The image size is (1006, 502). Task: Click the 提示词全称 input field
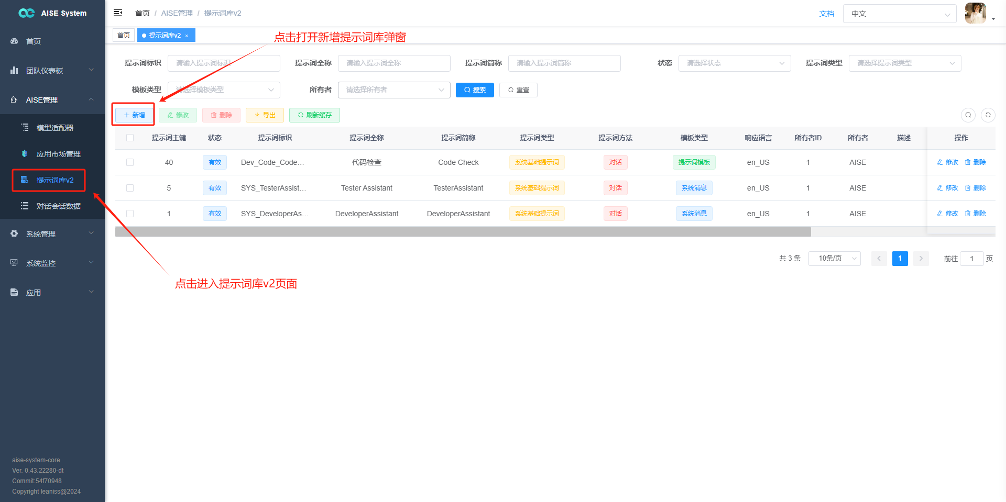pyautogui.click(x=394, y=63)
